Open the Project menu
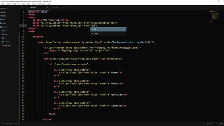 click(34, 4)
